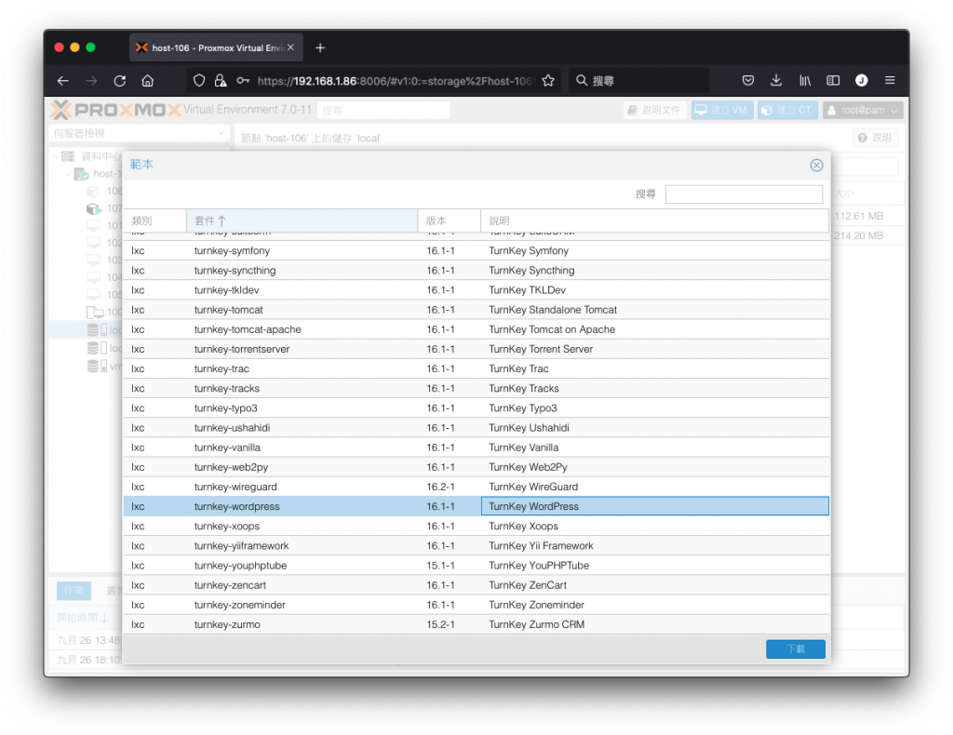Open the library bookshelf icon

point(805,81)
